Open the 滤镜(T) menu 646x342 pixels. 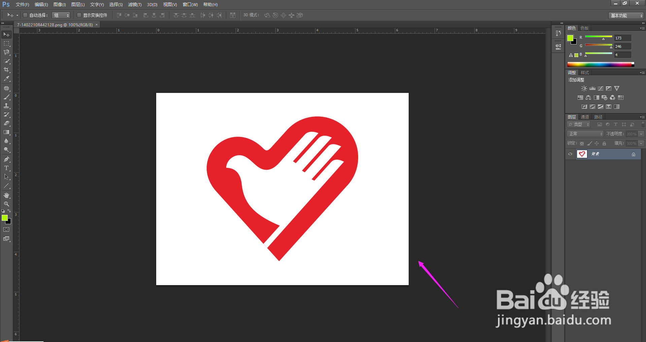pos(135,4)
